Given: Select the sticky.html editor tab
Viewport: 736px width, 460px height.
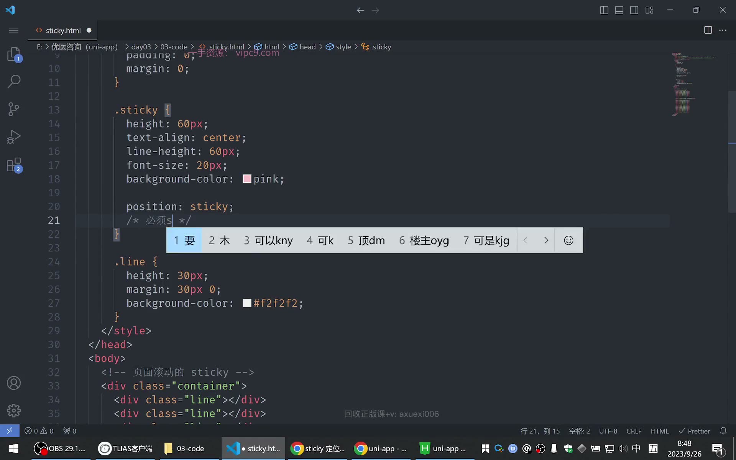Looking at the screenshot, I should 63,30.
